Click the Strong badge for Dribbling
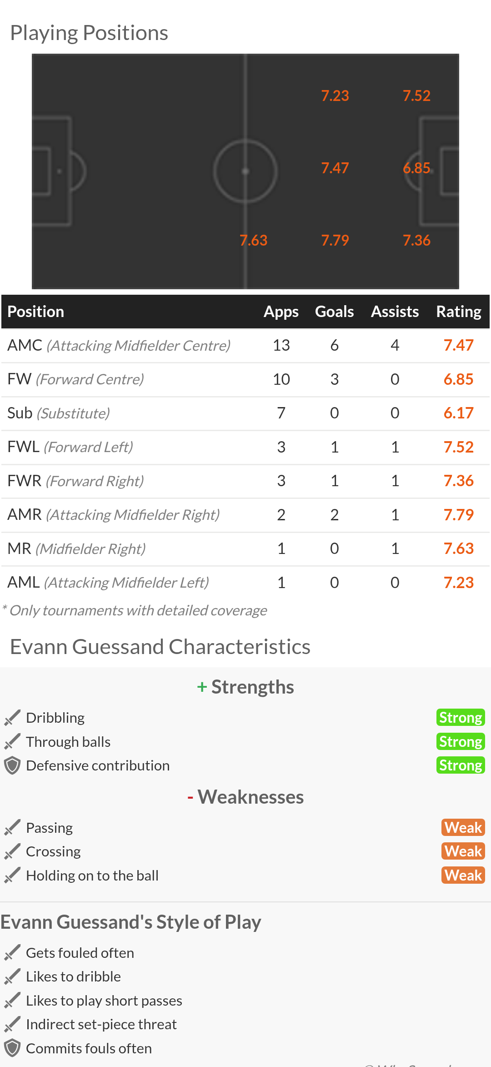The image size is (491, 1067). tap(461, 718)
